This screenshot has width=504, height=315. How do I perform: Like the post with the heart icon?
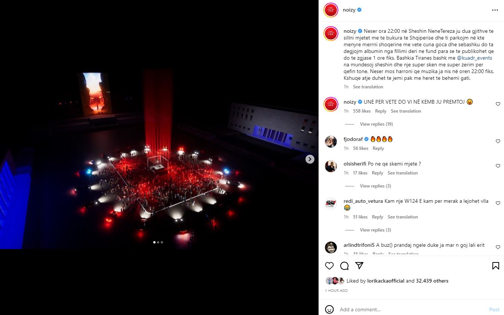click(x=329, y=266)
